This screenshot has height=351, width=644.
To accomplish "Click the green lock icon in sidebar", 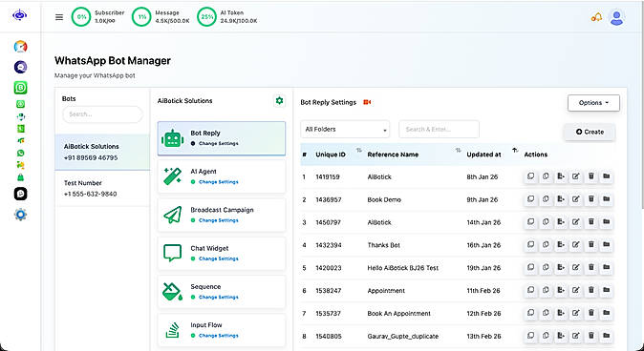I will pyautogui.click(x=20, y=177).
